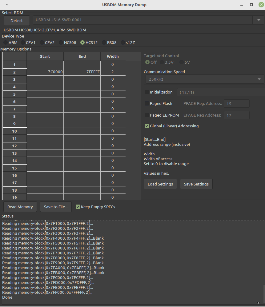Click the log line for 0x7FC000 block
The height and width of the screenshot is (307, 265).
[48, 278]
